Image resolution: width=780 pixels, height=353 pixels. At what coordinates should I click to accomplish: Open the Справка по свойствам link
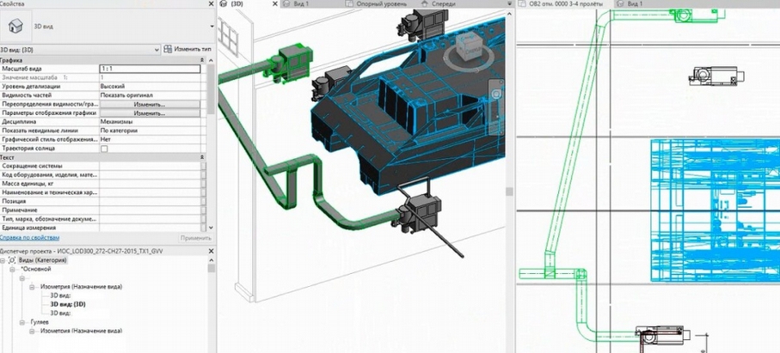pyautogui.click(x=30, y=238)
